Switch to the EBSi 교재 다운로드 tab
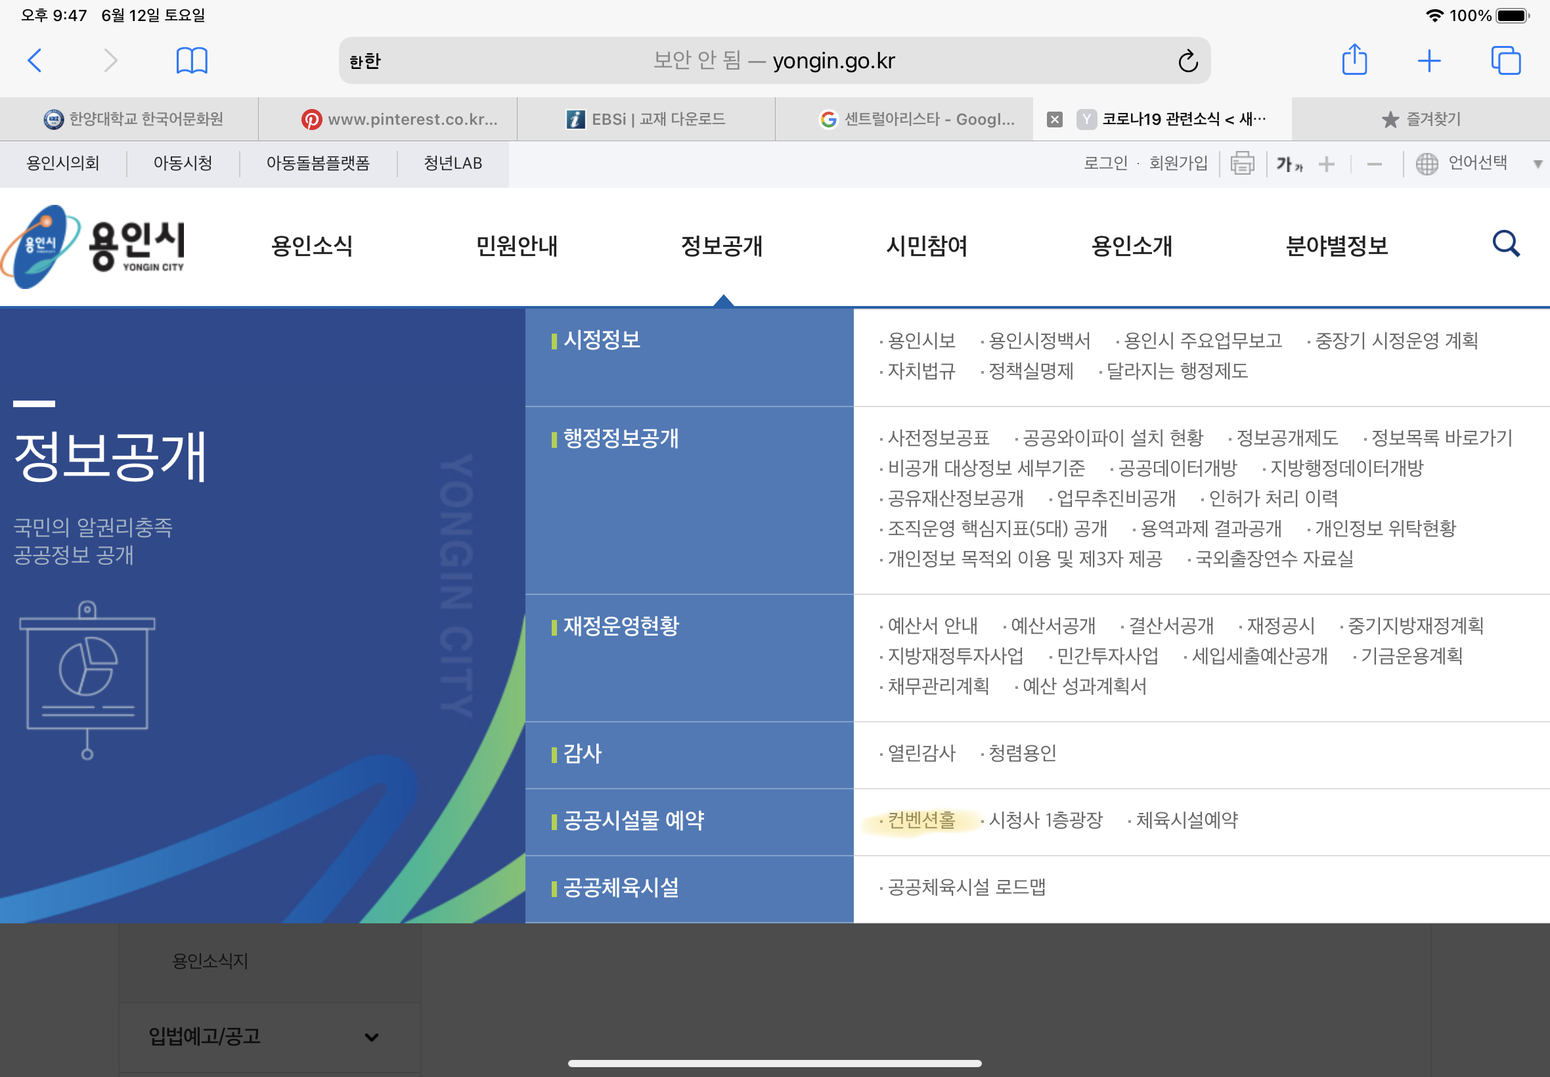Image resolution: width=1550 pixels, height=1077 pixels. pyautogui.click(x=646, y=120)
